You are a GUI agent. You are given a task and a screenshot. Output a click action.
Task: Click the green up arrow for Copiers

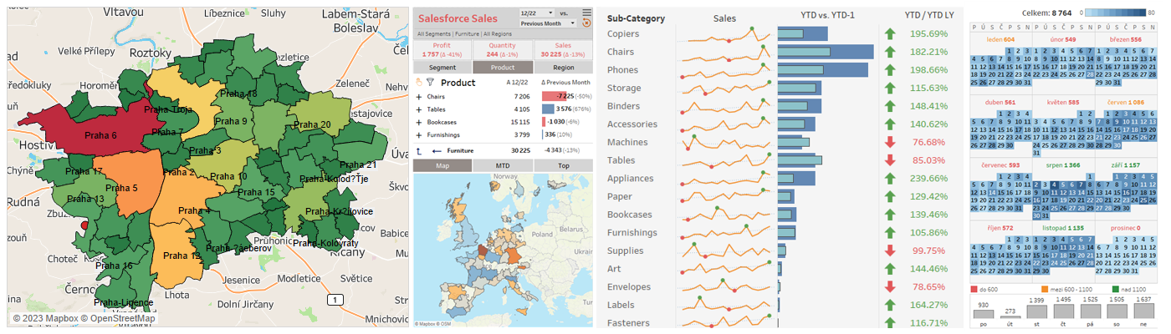[891, 34]
